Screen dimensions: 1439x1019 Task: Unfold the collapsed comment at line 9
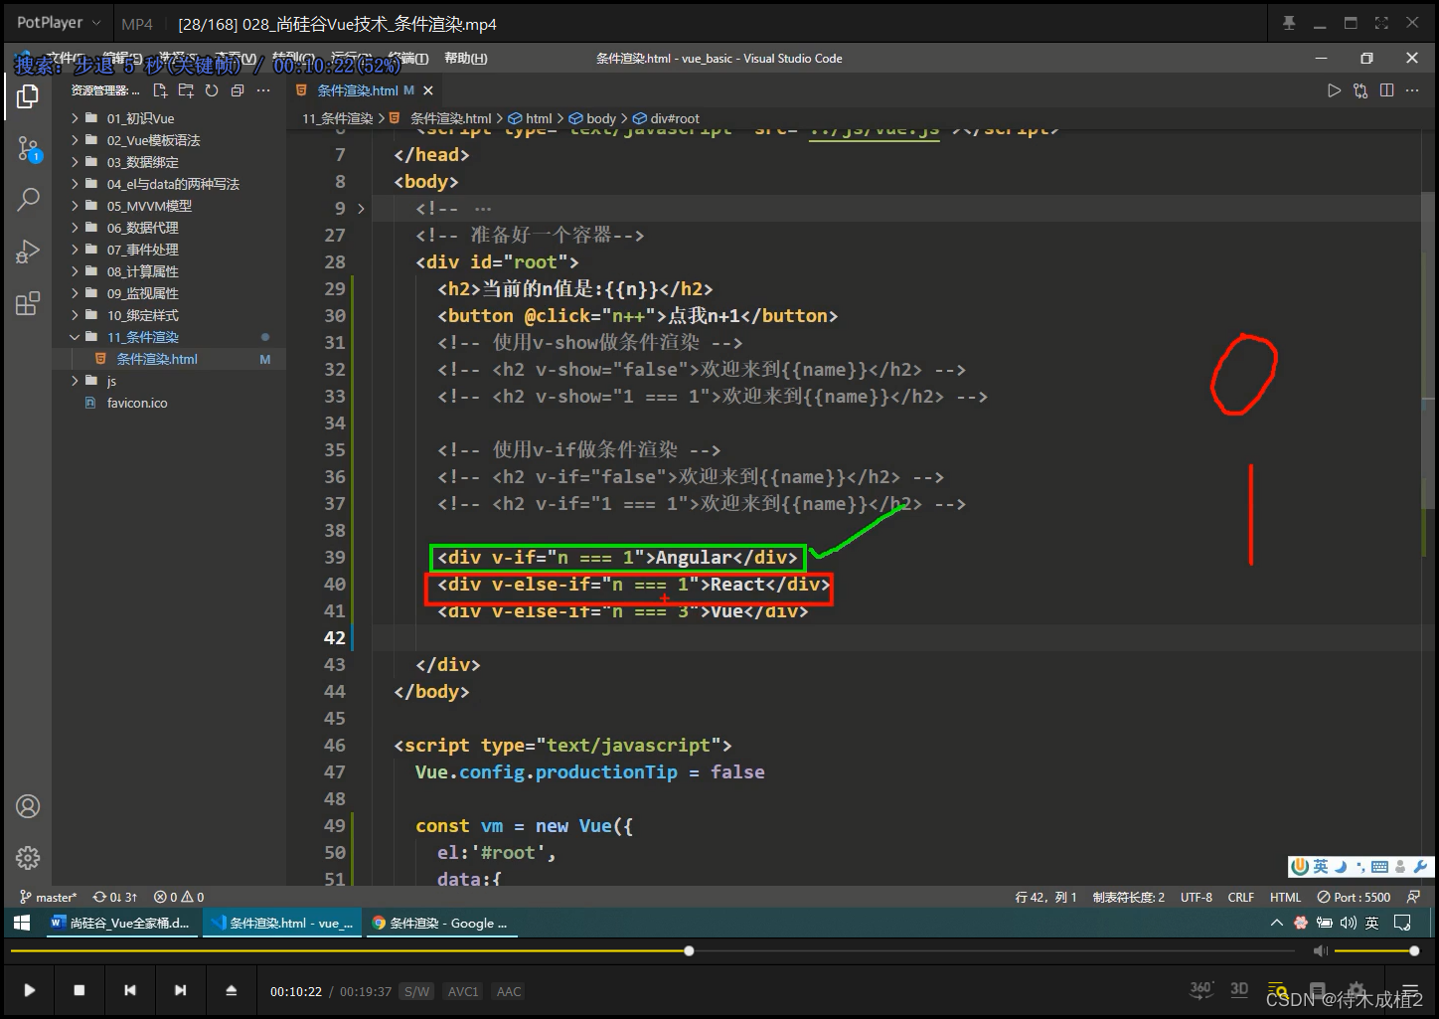(x=361, y=209)
